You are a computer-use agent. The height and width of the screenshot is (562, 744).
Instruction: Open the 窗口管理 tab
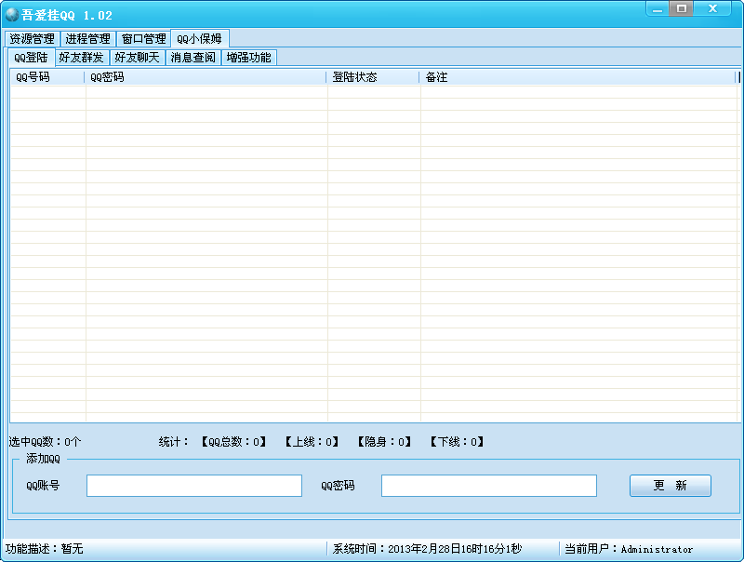[144, 39]
